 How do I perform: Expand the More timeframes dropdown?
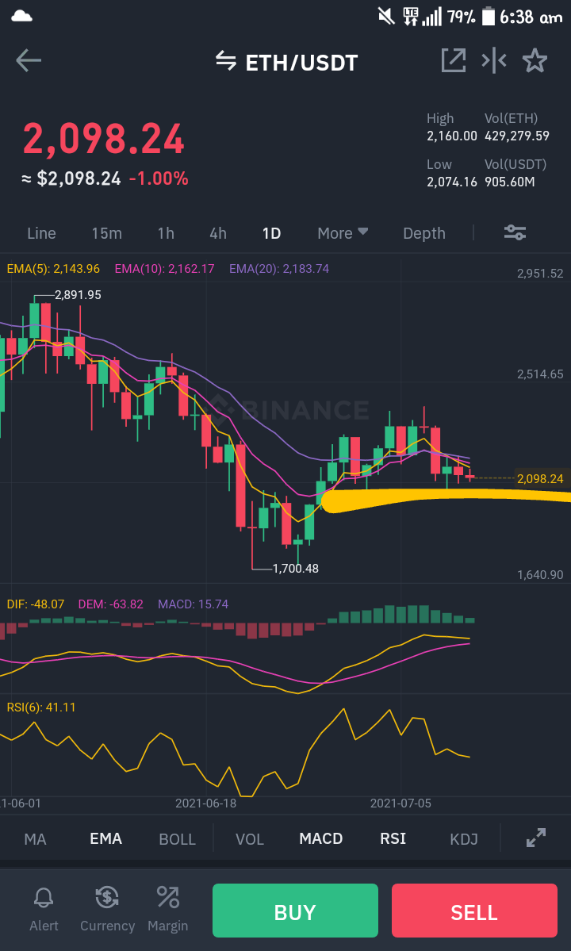[343, 233]
